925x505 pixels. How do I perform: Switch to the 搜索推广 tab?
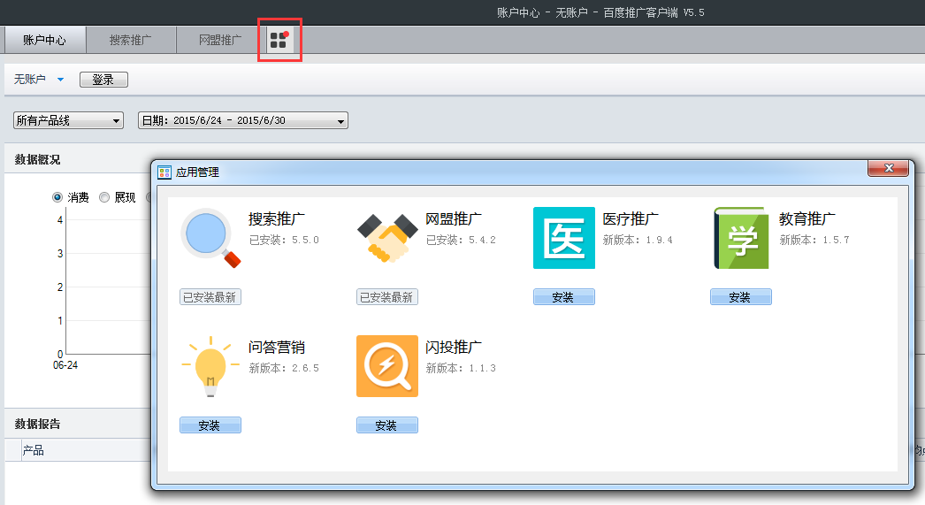pos(131,40)
